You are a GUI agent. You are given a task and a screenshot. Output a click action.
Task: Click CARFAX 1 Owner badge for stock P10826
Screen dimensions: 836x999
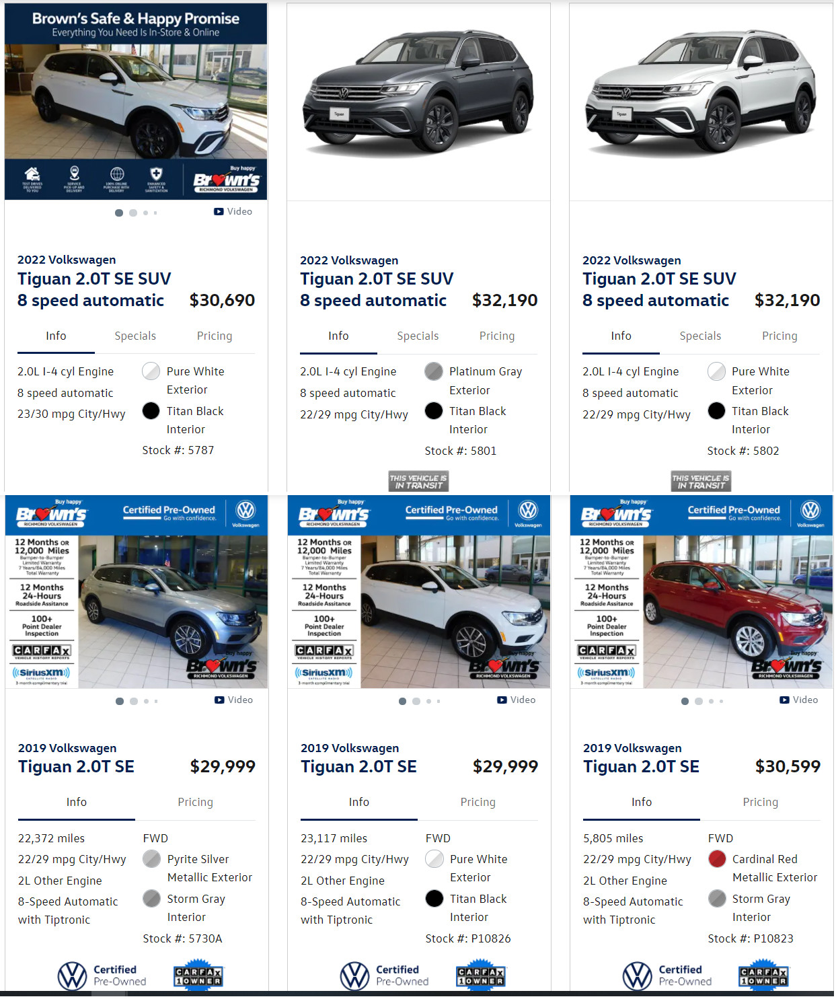point(481,976)
